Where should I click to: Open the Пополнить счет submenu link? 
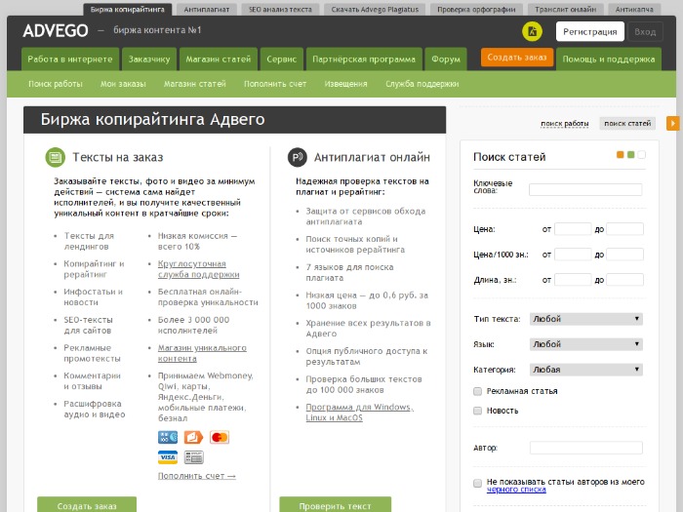click(x=275, y=84)
